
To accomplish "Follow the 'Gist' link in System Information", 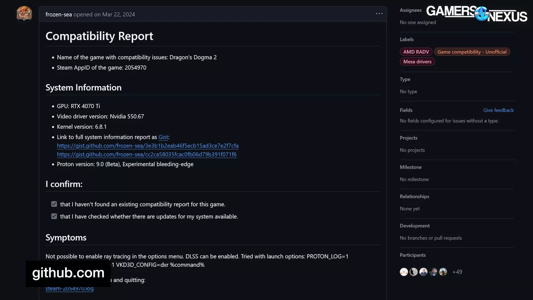I will tap(163, 137).
